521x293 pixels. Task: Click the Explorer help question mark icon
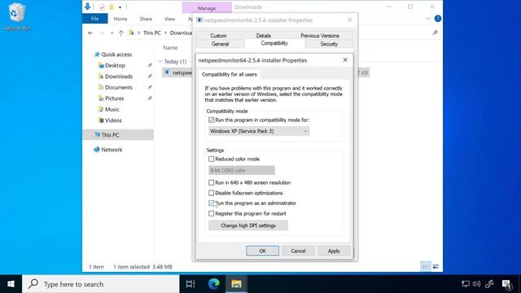438,19
